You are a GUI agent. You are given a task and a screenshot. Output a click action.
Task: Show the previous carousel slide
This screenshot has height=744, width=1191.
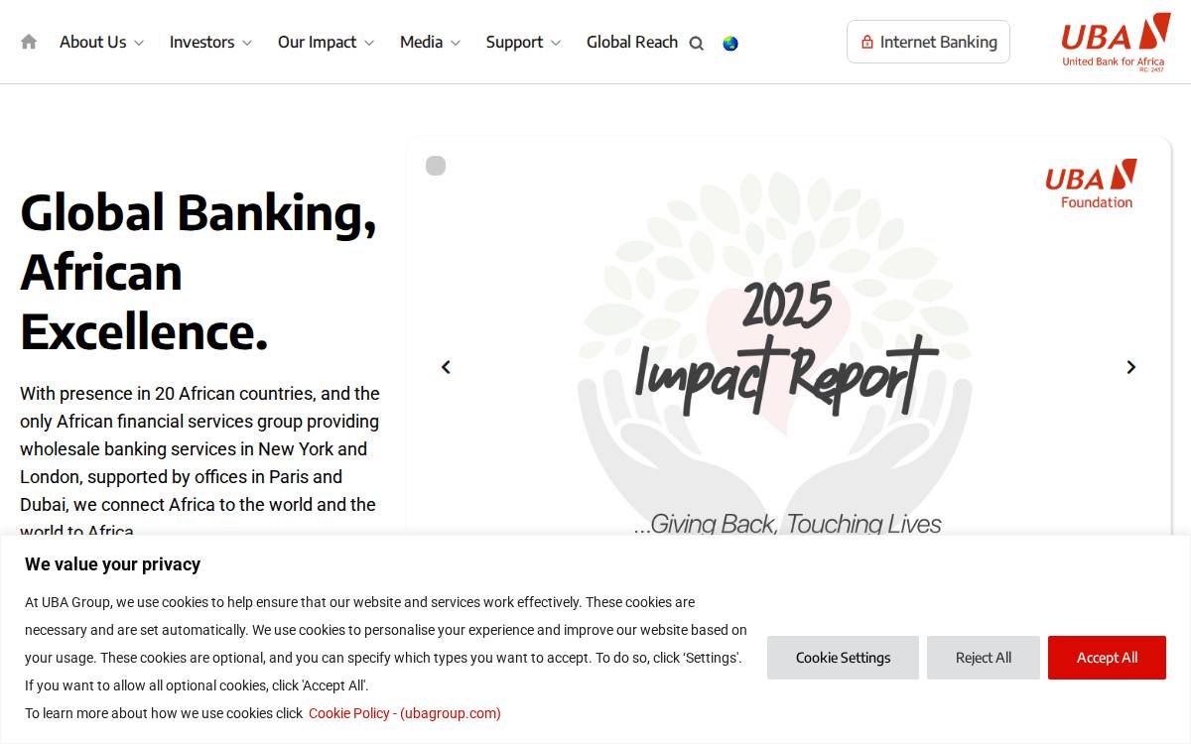point(446,367)
